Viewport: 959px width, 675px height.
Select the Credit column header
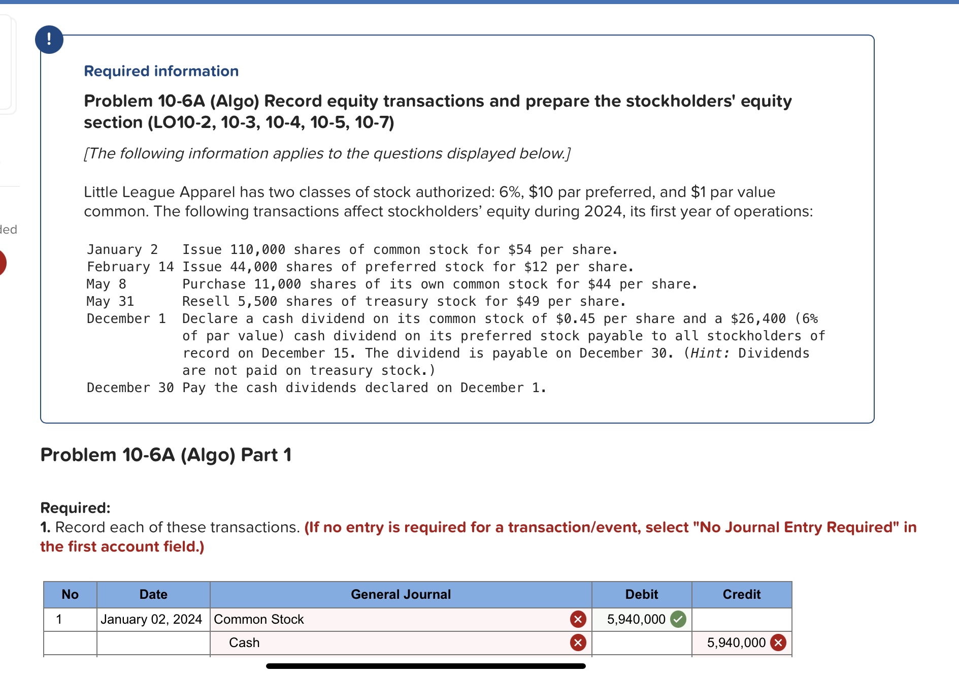(x=741, y=594)
